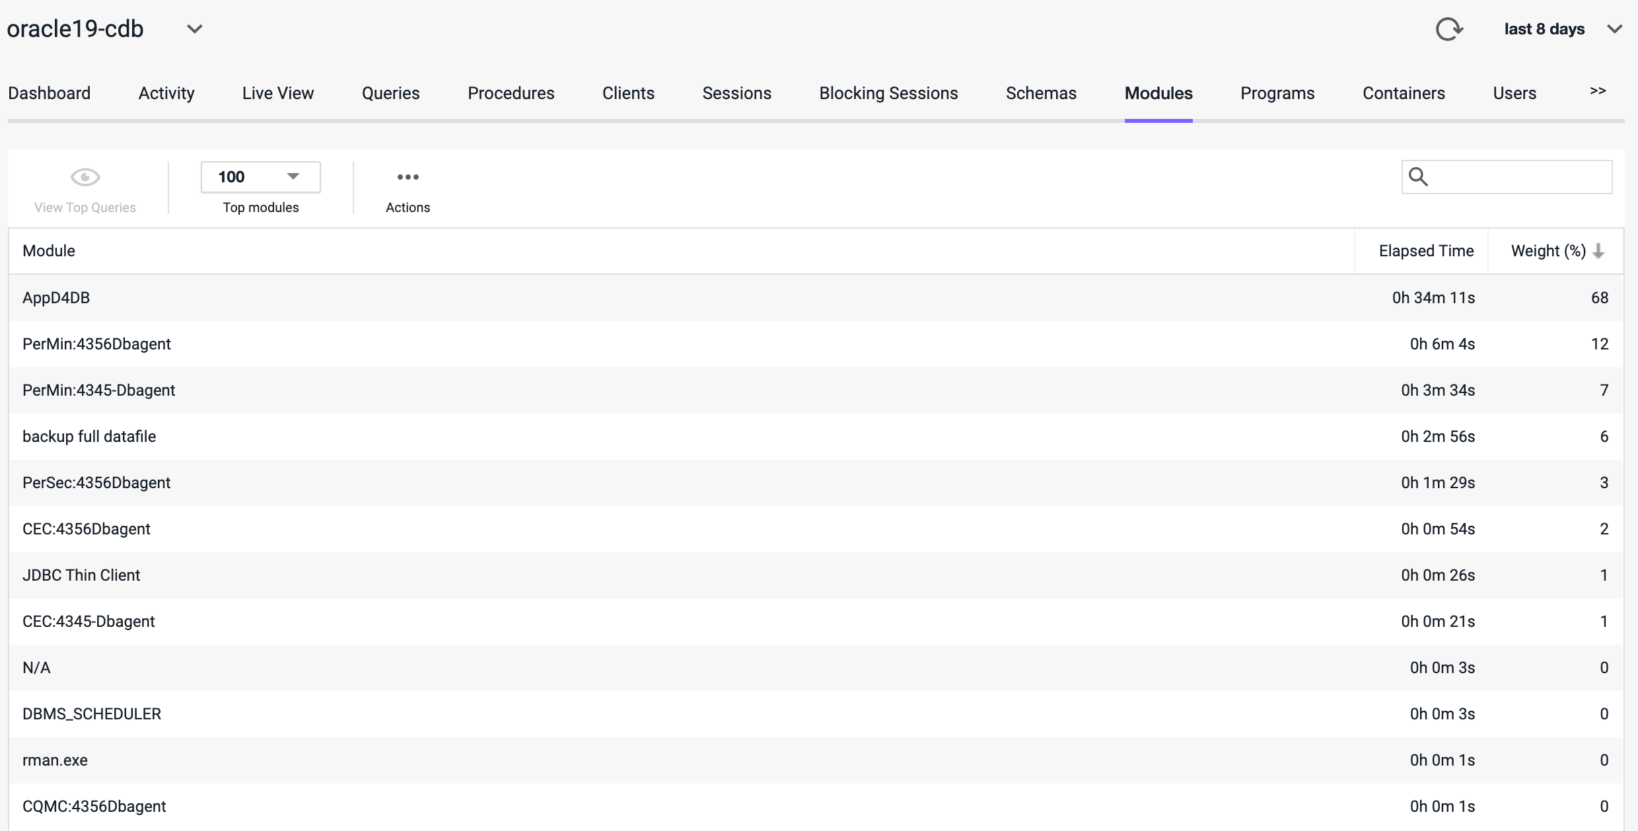Viewport: 1638px width, 831px height.
Task: Show more tabs with double chevron
Action: click(x=1597, y=91)
